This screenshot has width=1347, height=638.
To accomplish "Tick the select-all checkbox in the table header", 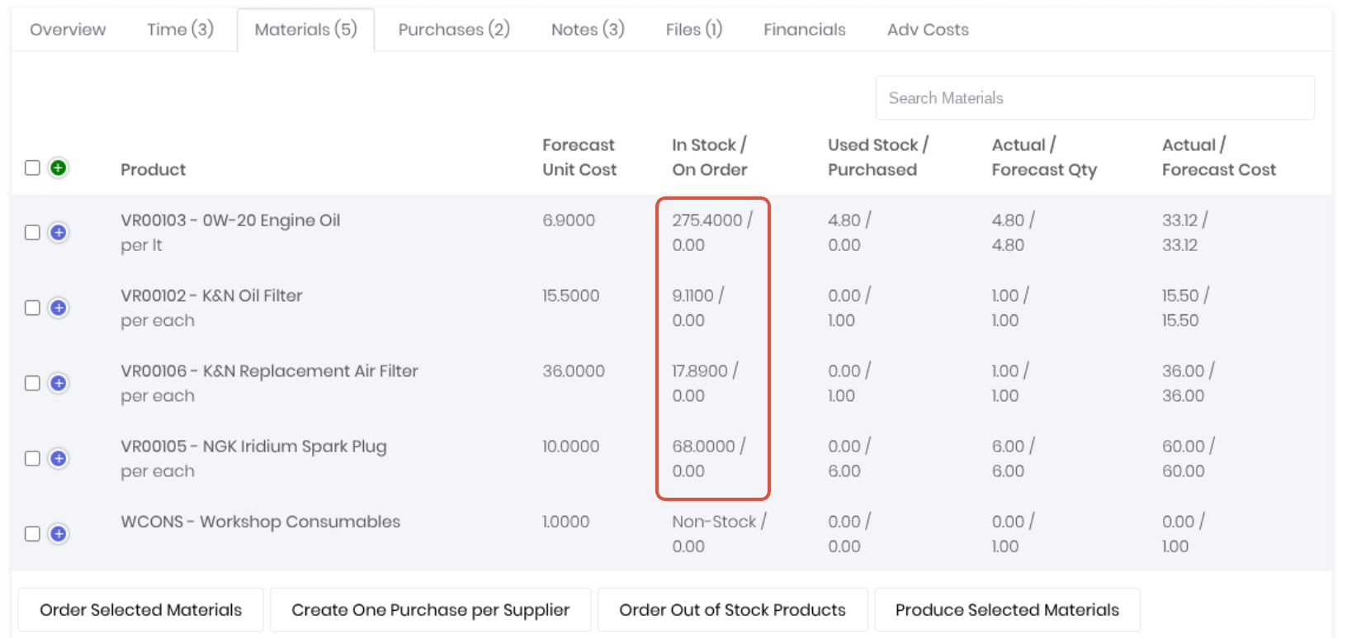I will (32, 168).
